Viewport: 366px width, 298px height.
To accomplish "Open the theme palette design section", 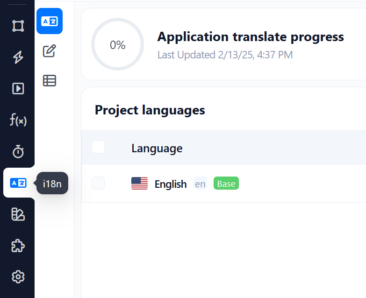I will [x=18, y=214].
